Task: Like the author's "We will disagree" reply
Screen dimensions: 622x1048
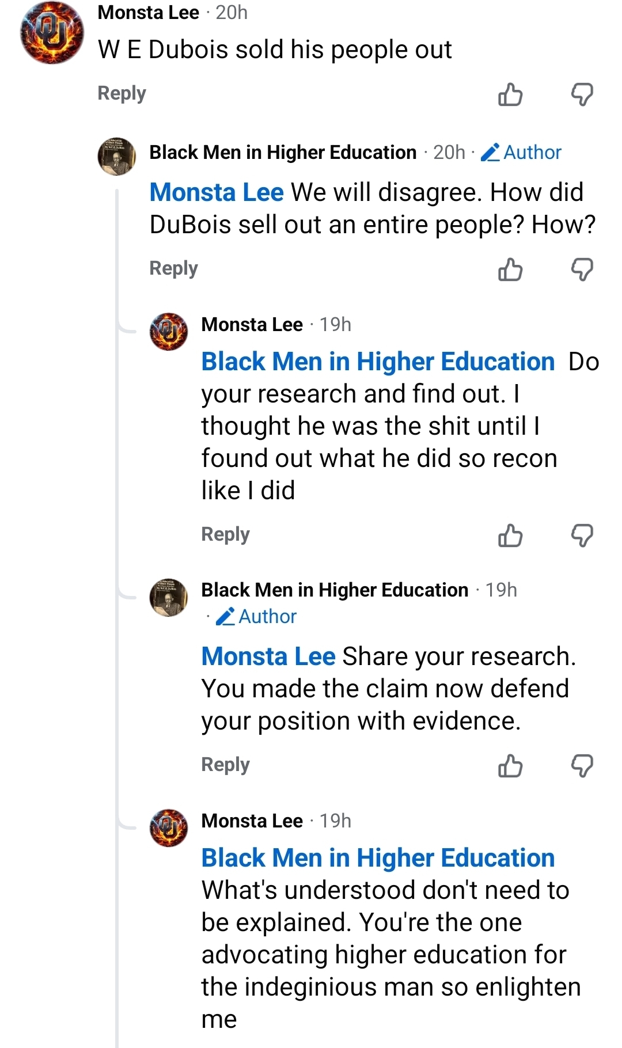Action: [x=510, y=269]
